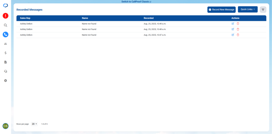Open the CallProof logo home icon
272x134 pixels.
tap(5, 5)
